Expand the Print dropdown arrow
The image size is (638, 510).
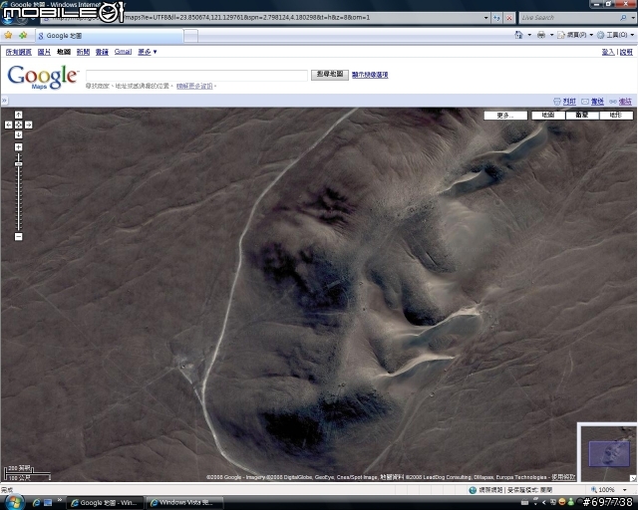pos(551,35)
